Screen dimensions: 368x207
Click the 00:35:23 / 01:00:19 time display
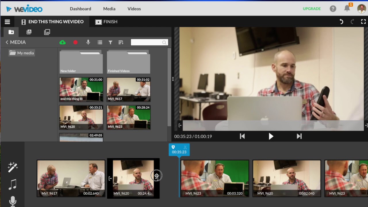coord(193,136)
